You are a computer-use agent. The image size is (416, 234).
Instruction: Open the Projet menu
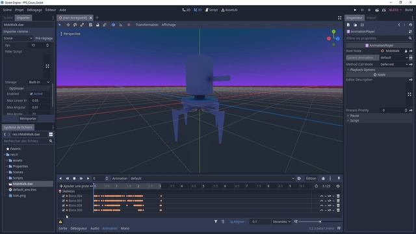[x=19, y=10]
